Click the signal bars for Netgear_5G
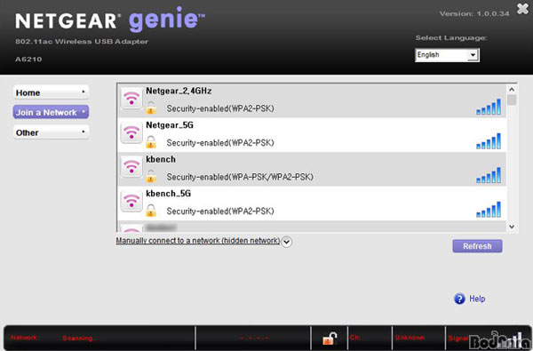The image size is (533, 351). click(x=489, y=141)
